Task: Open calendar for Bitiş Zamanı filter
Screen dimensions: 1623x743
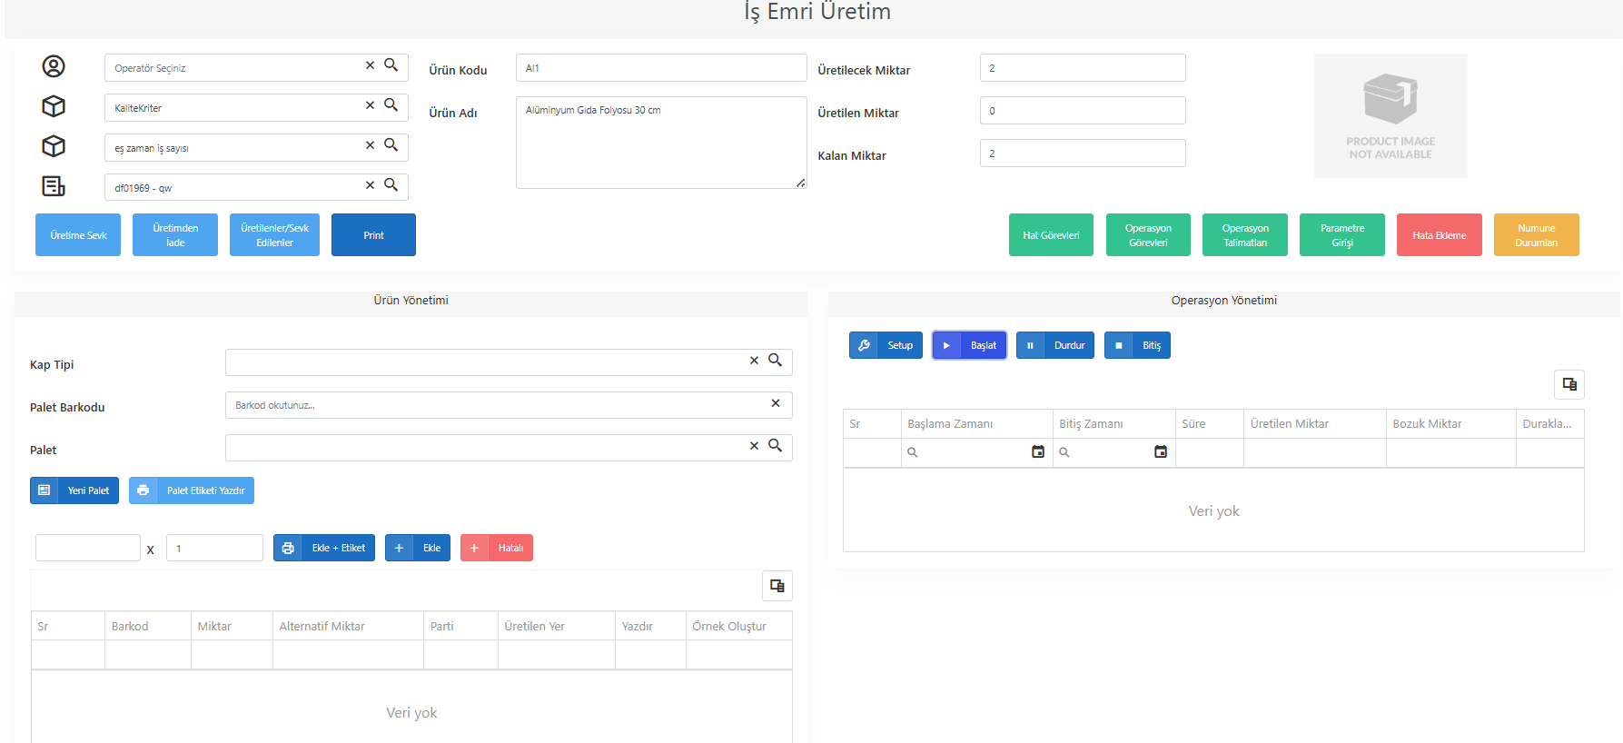Action: (x=1161, y=452)
